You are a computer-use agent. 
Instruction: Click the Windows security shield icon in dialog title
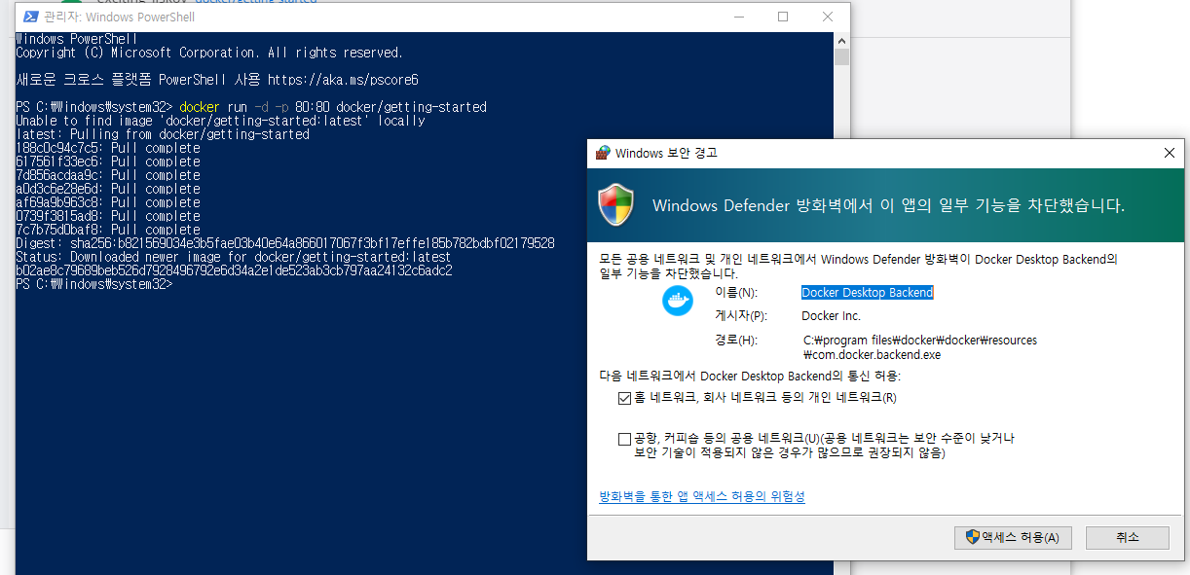[603, 153]
